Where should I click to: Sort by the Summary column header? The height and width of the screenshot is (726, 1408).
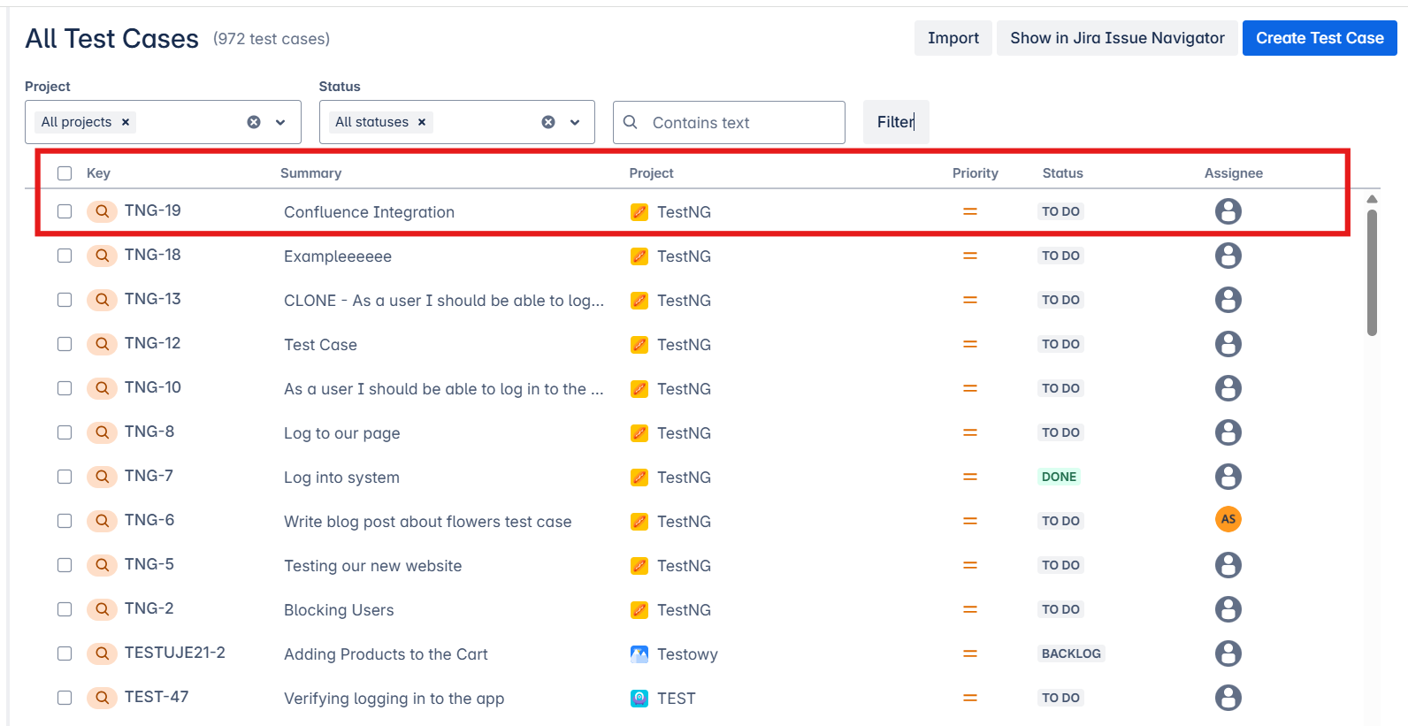(x=310, y=173)
